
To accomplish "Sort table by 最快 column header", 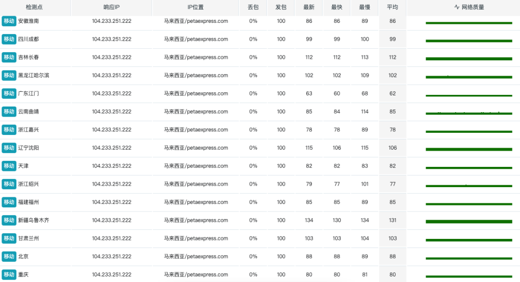I will click(337, 8).
